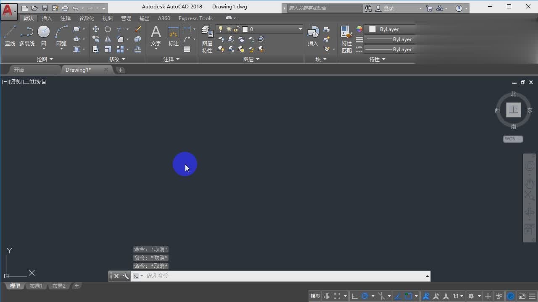
Task: Click the Scale tool icon
Action: coord(108,49)
